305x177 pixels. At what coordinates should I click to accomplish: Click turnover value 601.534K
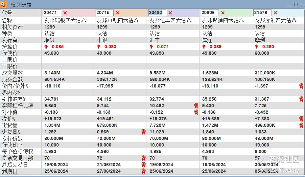(x=55, y=79)
